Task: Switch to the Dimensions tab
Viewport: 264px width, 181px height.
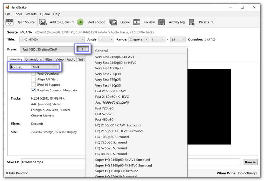Action: [33, 59]
